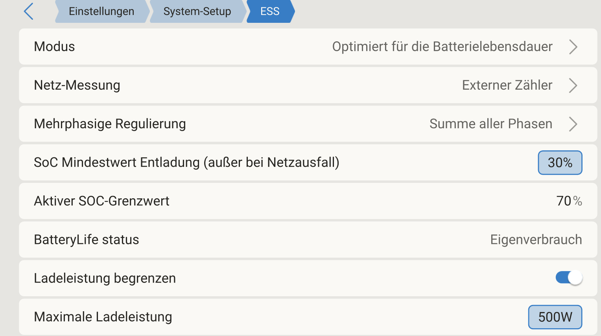Image resolution: width=601 pixels, height=336 pixels.
Task: Select the 'Externer Zähler' value
Action: coord(507,85)
